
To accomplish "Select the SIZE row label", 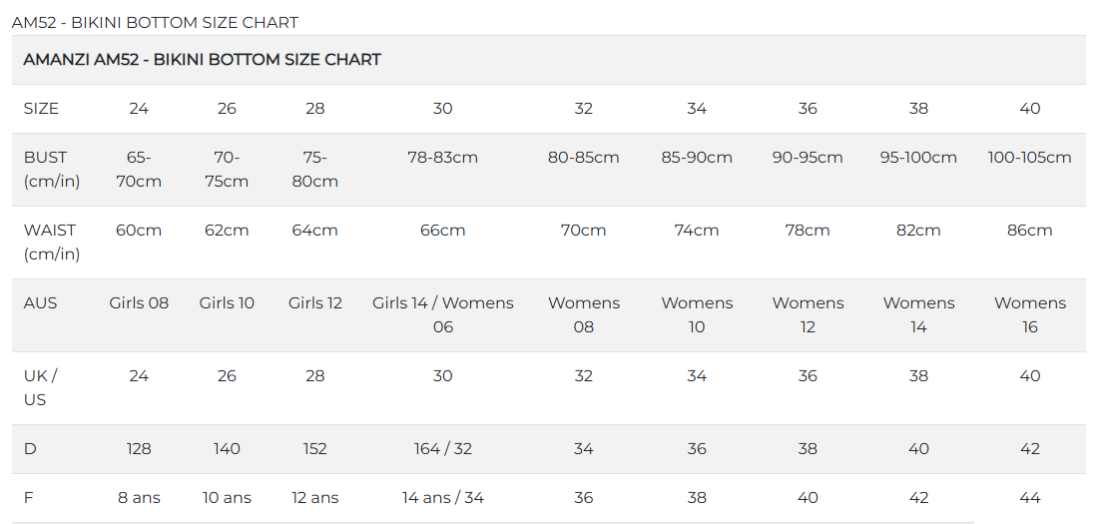I will tap(41, 109).
